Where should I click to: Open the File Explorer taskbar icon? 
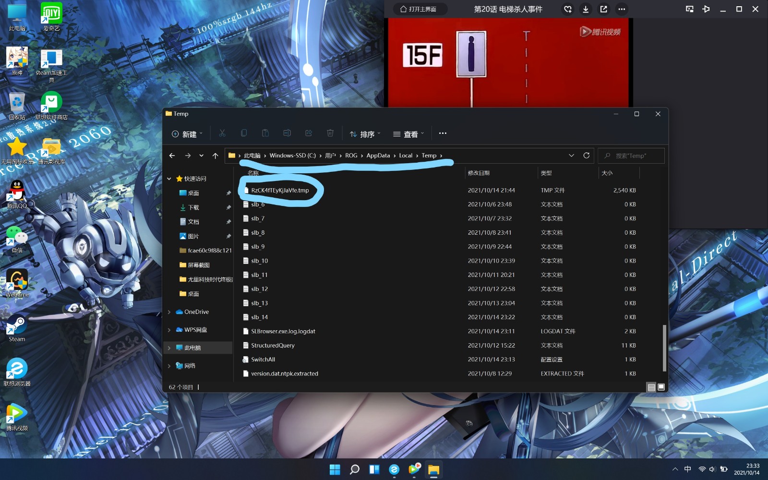coord(433,469)
